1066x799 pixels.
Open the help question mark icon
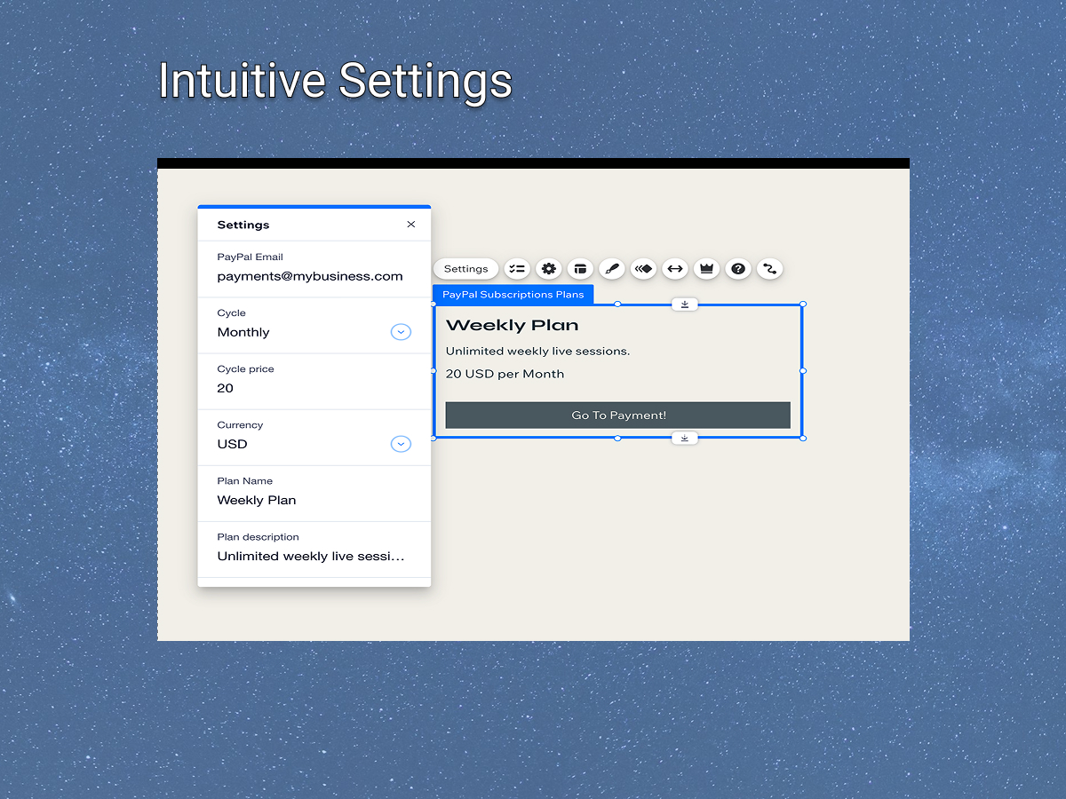(738, 269)
